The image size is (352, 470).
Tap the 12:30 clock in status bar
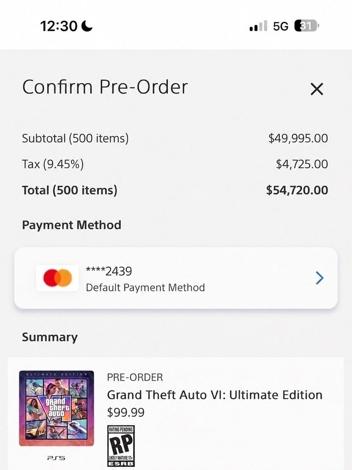(x=59, y=26)
